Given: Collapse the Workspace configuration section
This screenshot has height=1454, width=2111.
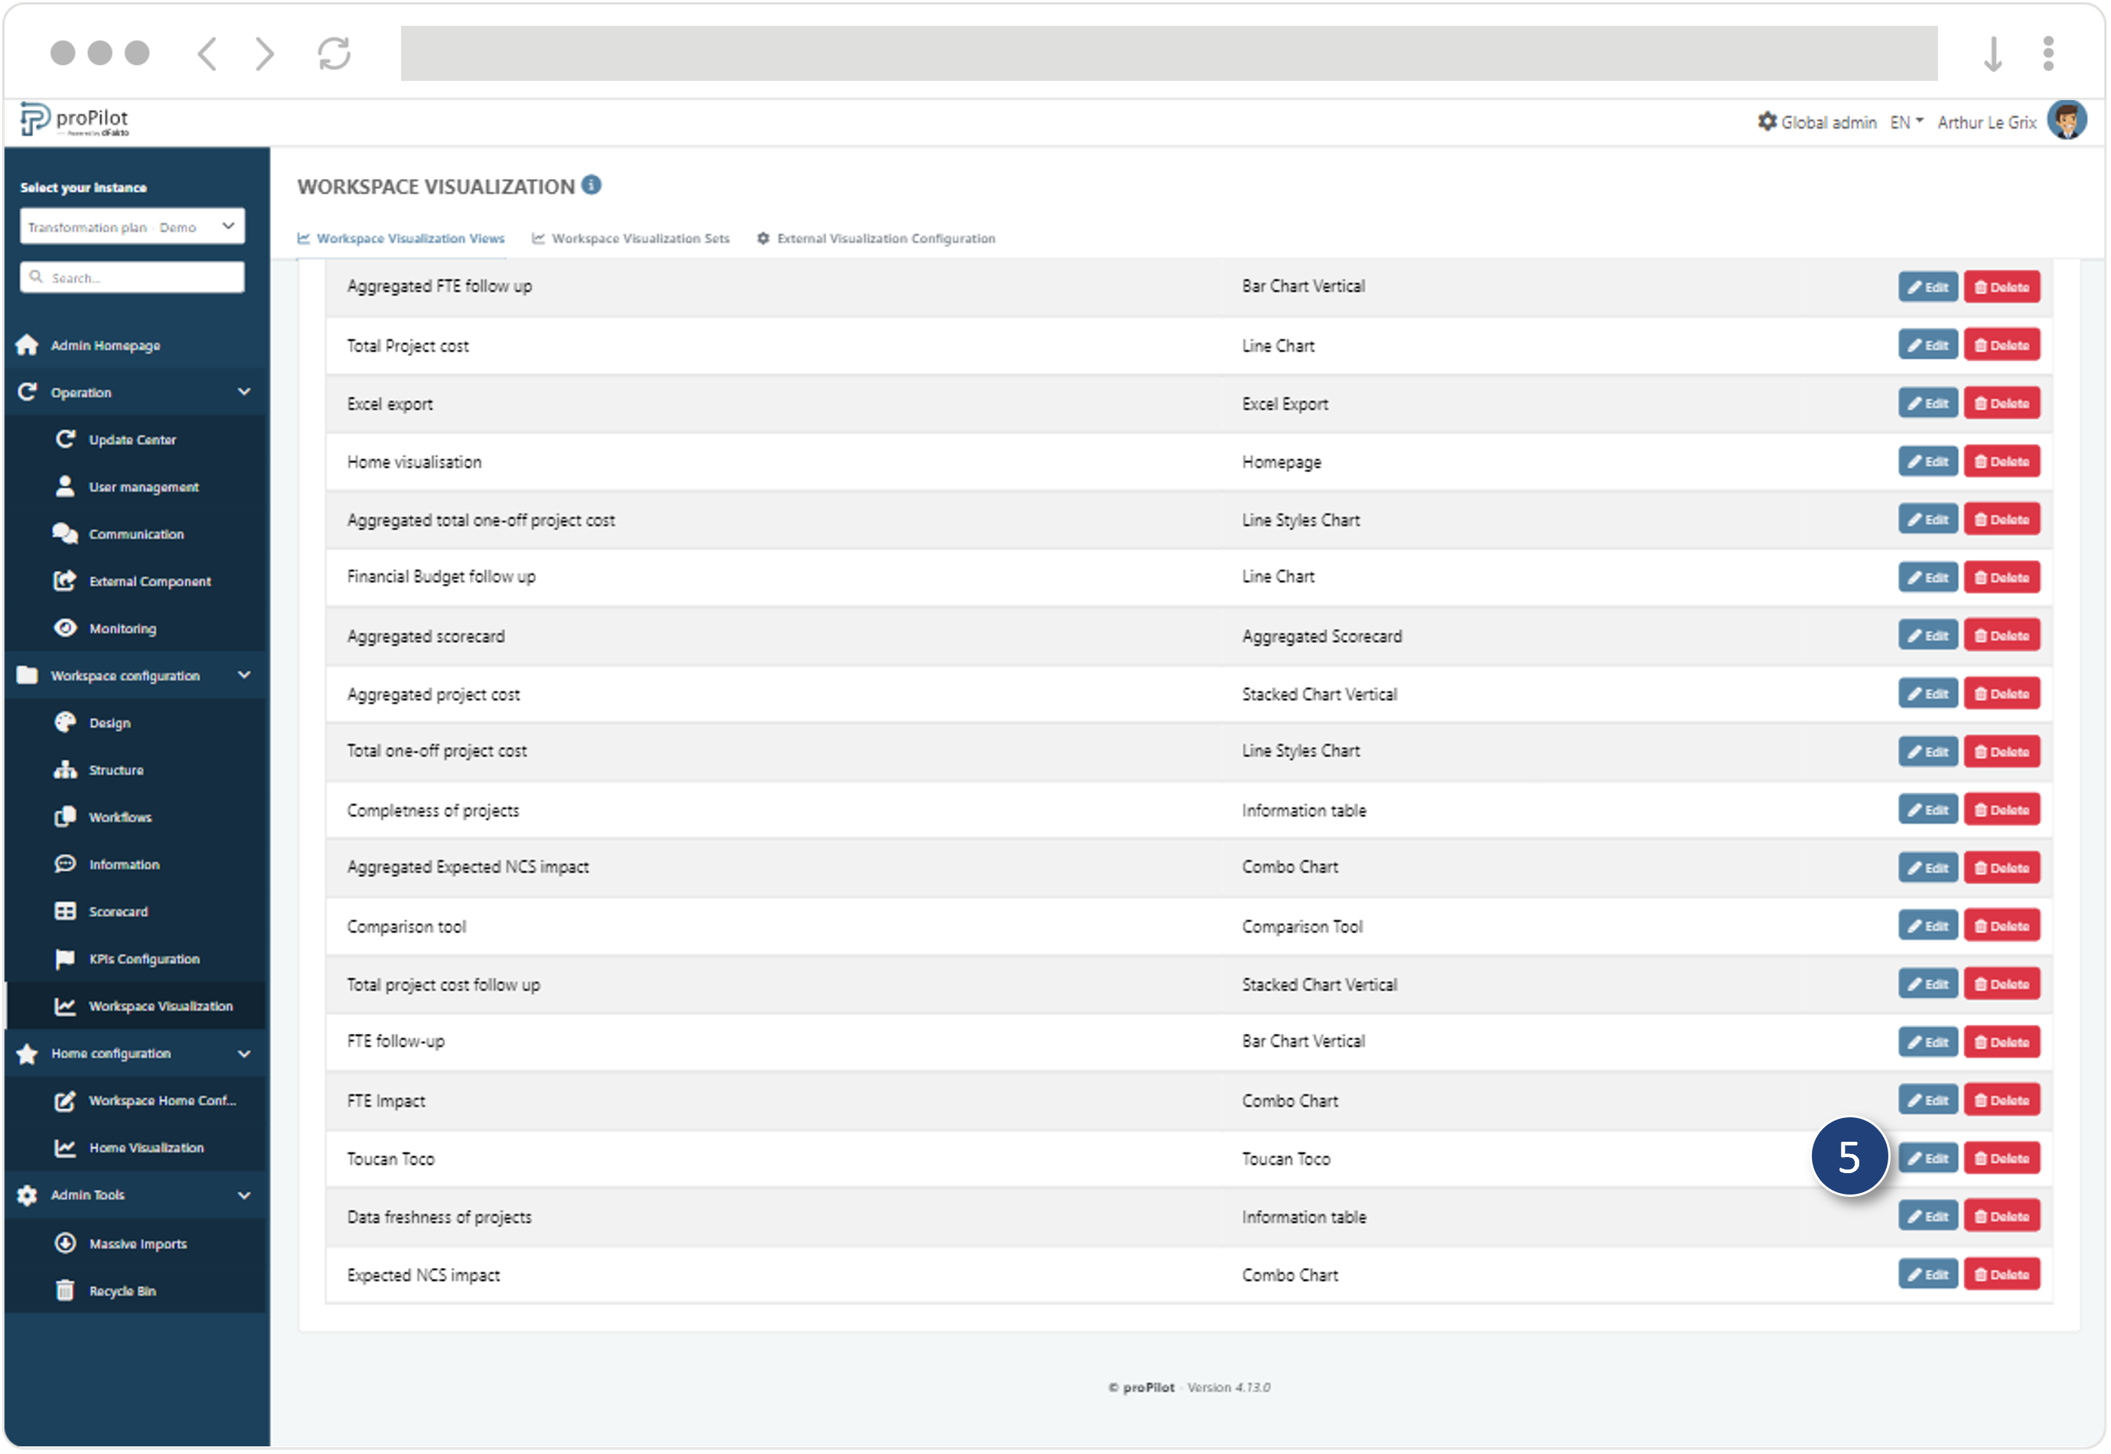Looking at the screenshot, I should [243, 675].
